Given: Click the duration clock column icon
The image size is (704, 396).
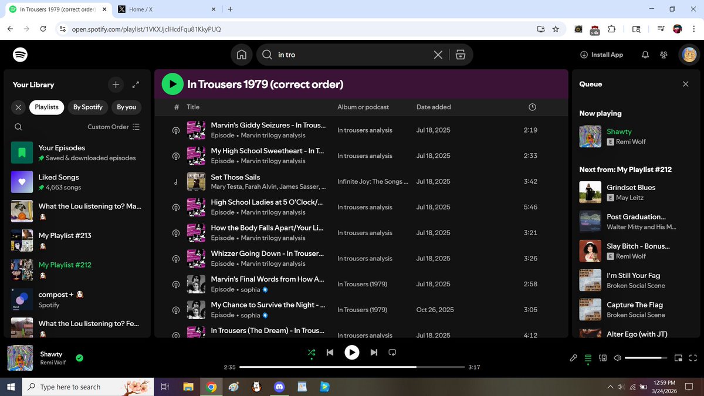Looking at the screenshot, I should point(532,107).
